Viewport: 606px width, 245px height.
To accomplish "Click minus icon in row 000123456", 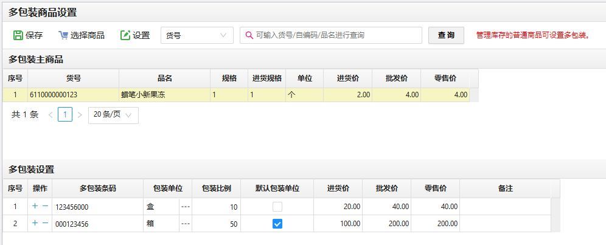I will click(x=45, y=223).
